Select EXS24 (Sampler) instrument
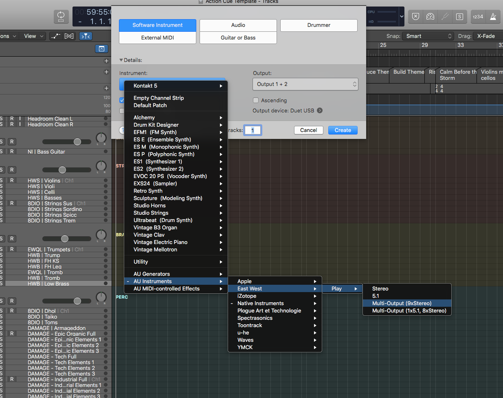The width and height of the screenshot is (503, 398). [176, 183]
